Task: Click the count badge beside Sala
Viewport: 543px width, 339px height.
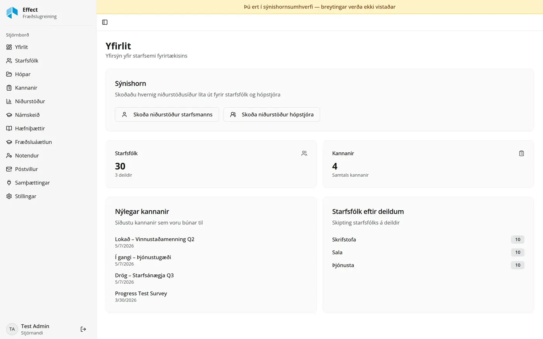Action: coord(518,252)
